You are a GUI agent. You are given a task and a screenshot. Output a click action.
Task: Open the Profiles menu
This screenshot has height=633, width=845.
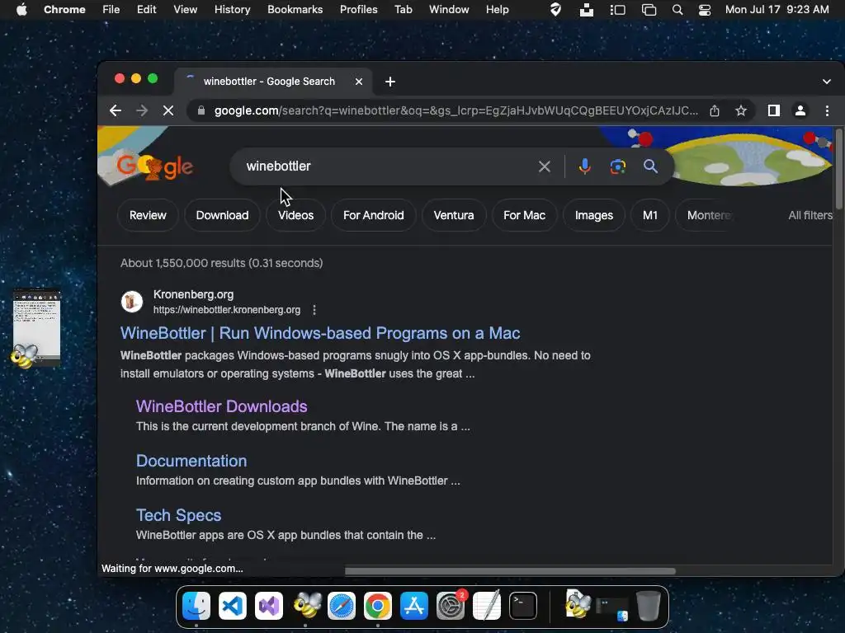tap(358, 10)
